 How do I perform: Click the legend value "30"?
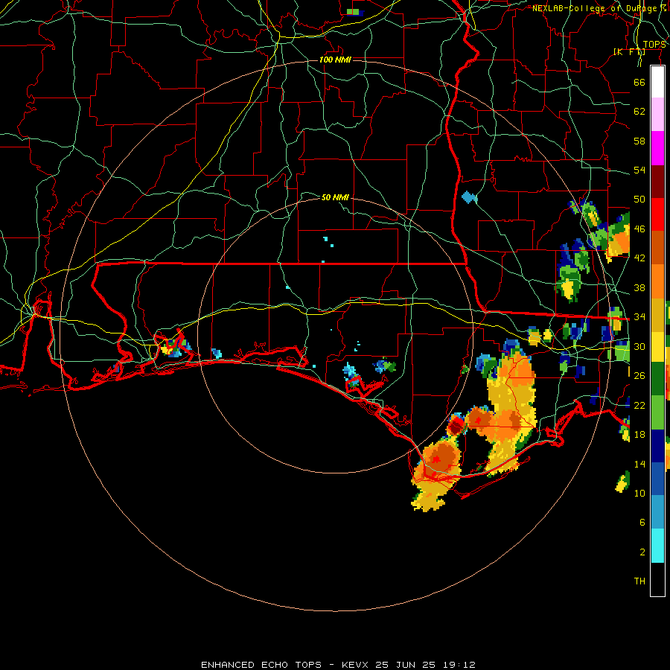pos(639,346)
